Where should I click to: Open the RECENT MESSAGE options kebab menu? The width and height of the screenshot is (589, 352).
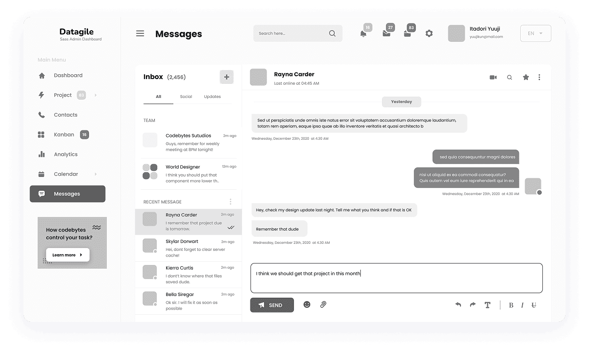[x=230, y=201]
